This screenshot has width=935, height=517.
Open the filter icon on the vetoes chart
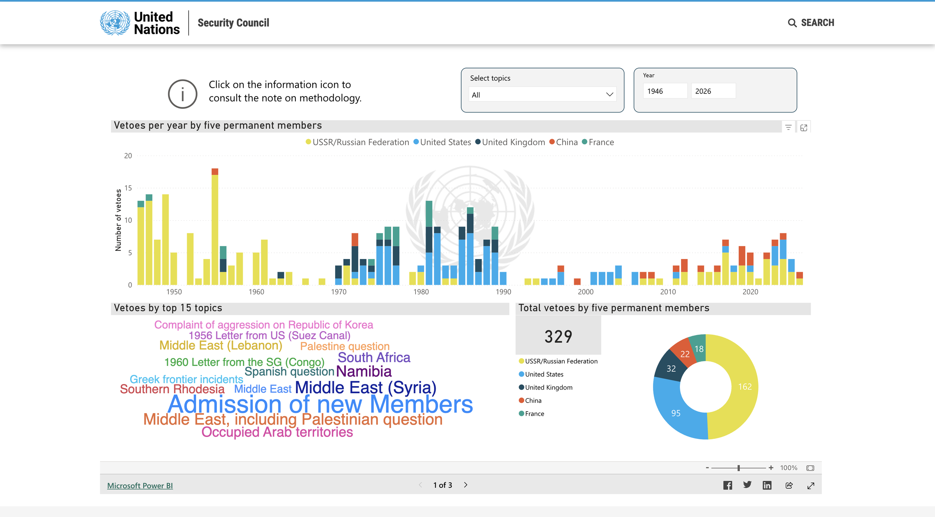788,127
